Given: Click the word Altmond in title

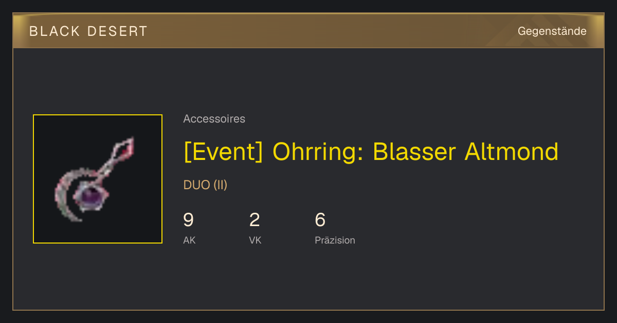Looking at the screenshot, I should point(512,152).
